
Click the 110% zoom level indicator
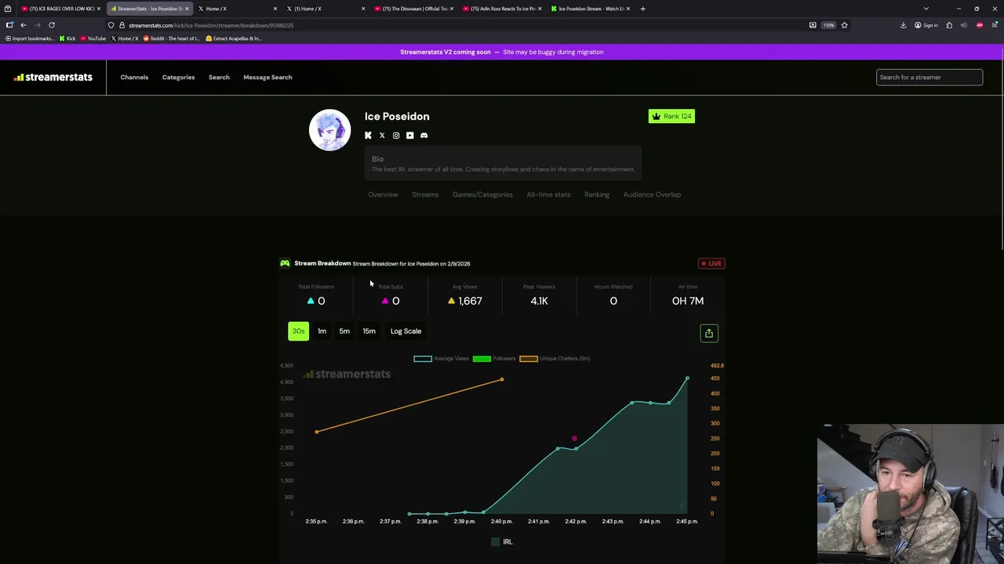pos(829,25)
